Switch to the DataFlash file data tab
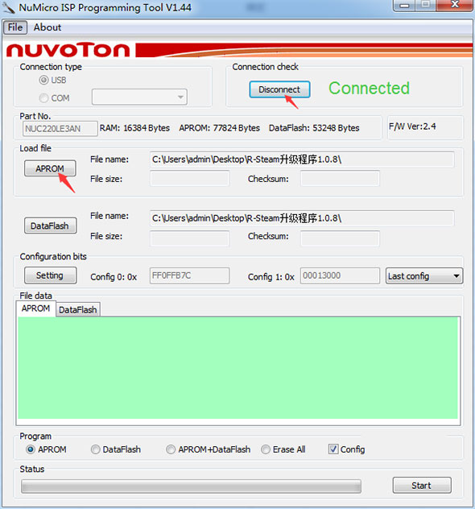Screen dimensions: 475x509 78,310
